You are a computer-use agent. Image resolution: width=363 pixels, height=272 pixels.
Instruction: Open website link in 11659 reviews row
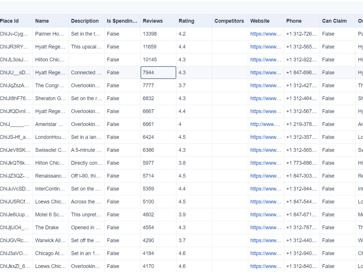click(x=266, y=47)
